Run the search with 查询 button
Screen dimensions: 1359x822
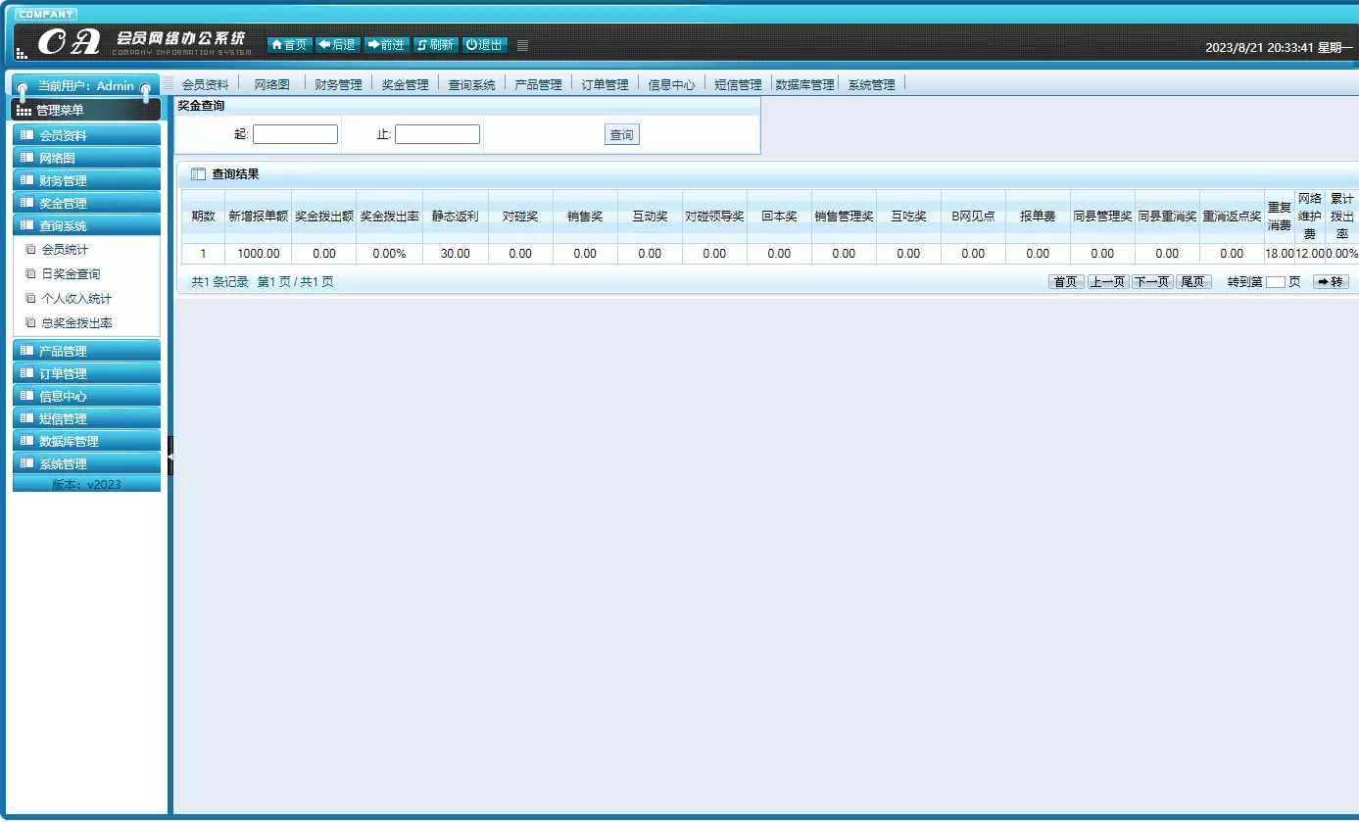pyautogui.click(x=622, y=135)
